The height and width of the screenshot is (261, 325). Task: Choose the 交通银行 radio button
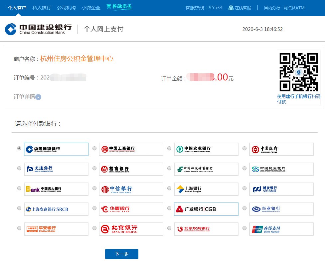pos(19,168)
